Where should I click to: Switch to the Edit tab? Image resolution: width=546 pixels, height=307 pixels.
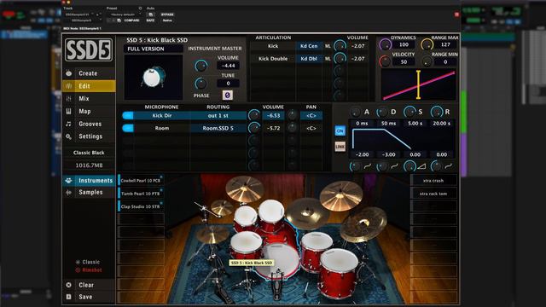(89, 86)
